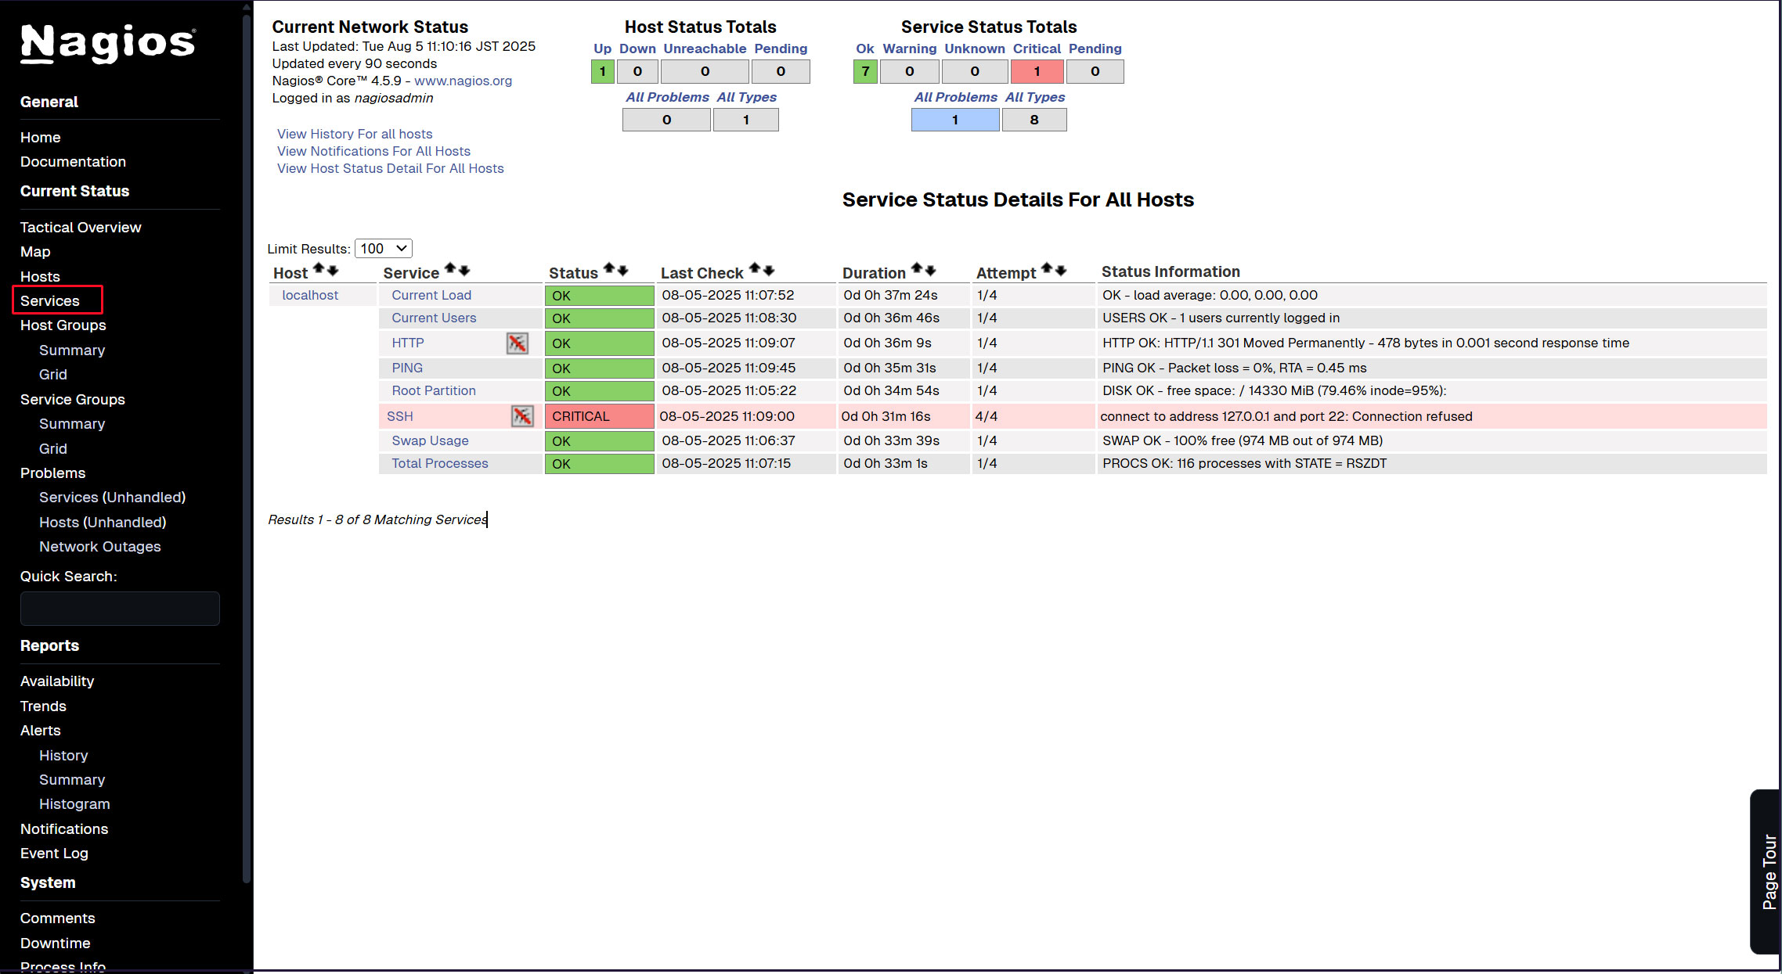This screenshot has height=974, width=1782.
Task: Open the Total Processes service
Action: (440, 463)
